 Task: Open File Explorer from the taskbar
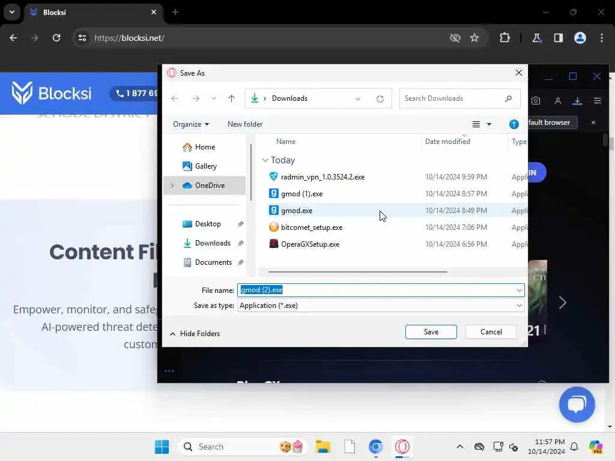(323, 447)
